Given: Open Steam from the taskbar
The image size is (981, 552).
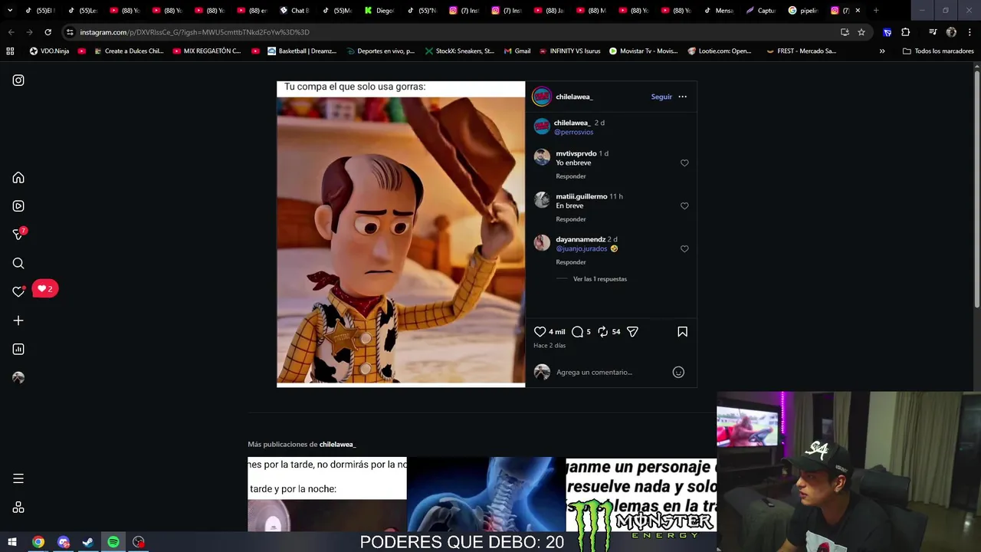Looking at the screenshot, I should 88,542.
